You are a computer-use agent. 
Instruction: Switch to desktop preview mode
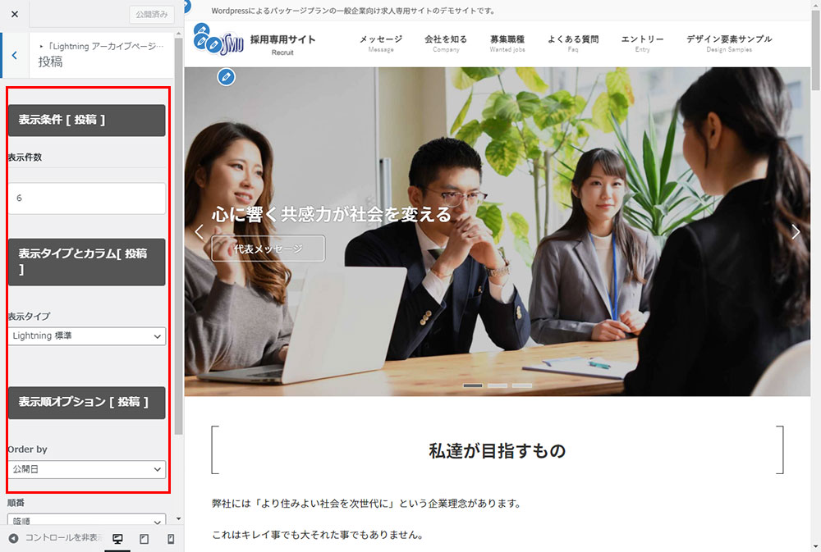pyautogui.click(x=117, y=539)
